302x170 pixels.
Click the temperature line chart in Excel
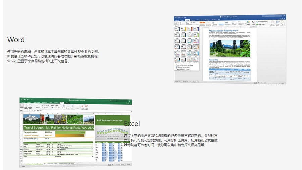pos(112,132)
